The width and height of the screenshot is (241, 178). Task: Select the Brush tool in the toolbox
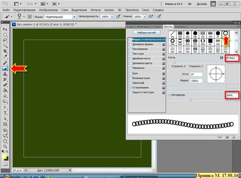tap(5, 68)
